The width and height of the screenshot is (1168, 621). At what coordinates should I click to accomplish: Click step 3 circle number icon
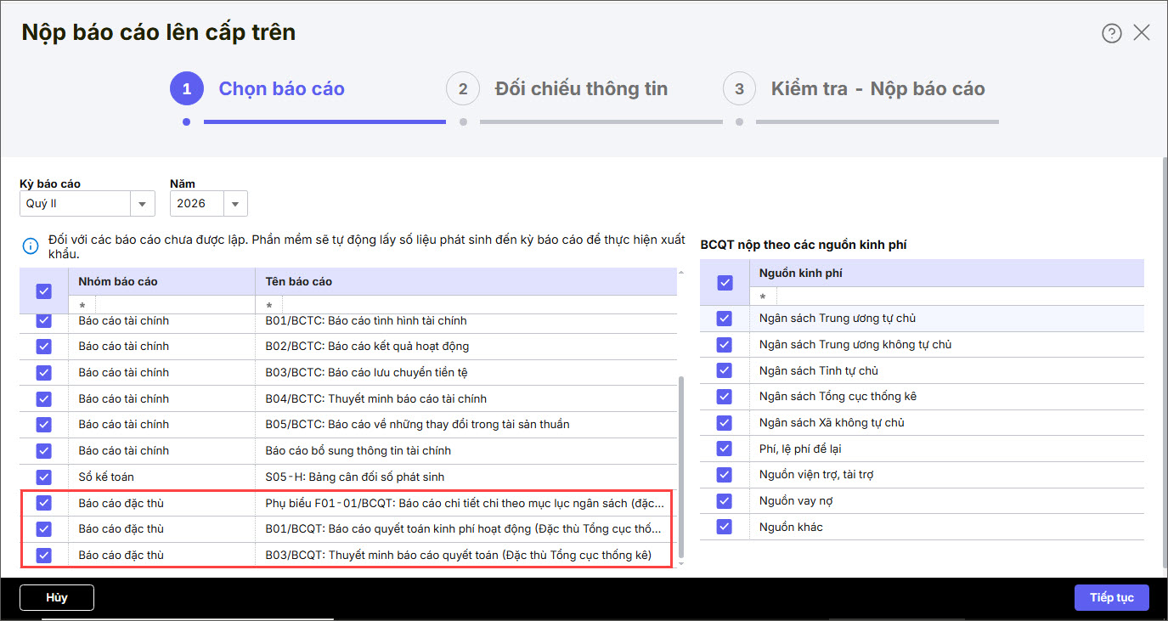coord(739,89)
